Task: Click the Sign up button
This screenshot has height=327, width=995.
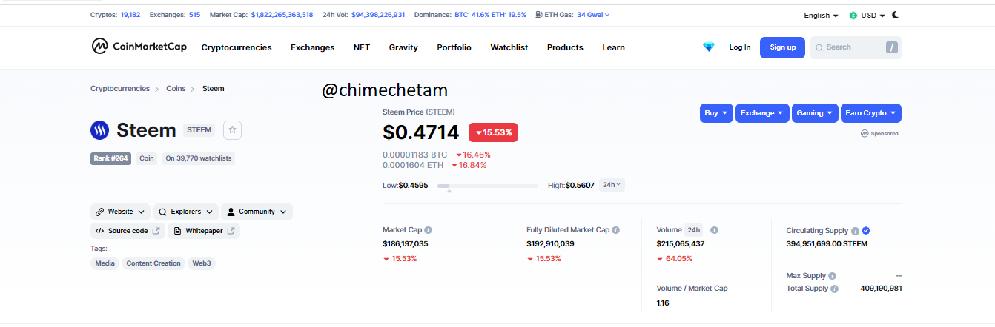Action: point(782,47)
